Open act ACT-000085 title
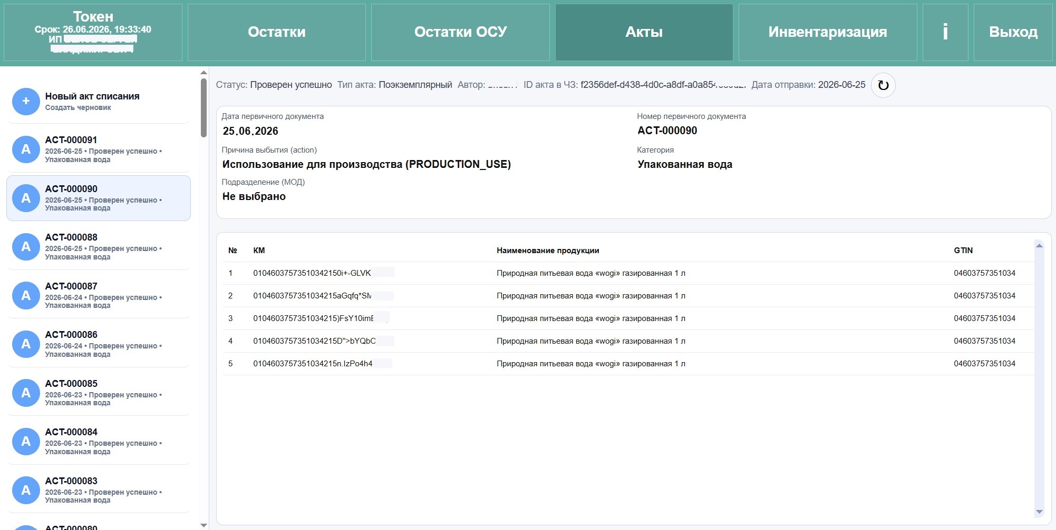Screen dimensions: 1056x530 tap(71, 384)
